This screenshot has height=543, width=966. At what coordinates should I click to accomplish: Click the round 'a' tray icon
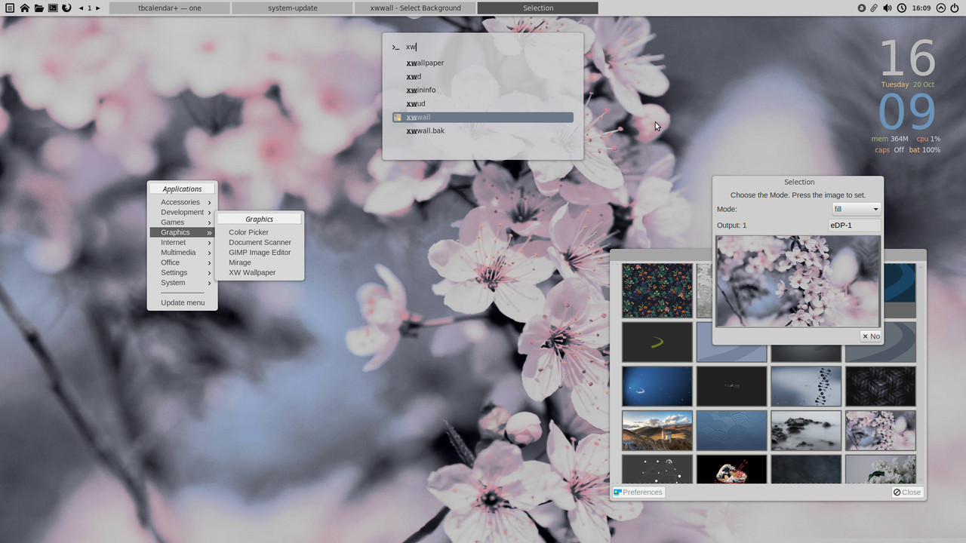pyautogui.click(x=862, y=8)
